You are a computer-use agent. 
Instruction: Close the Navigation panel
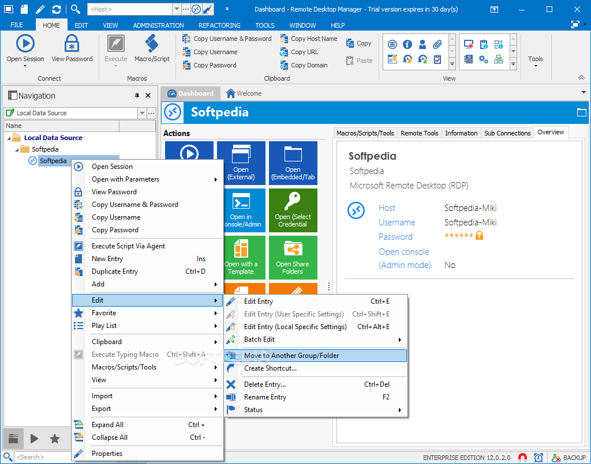pos(148,96)
